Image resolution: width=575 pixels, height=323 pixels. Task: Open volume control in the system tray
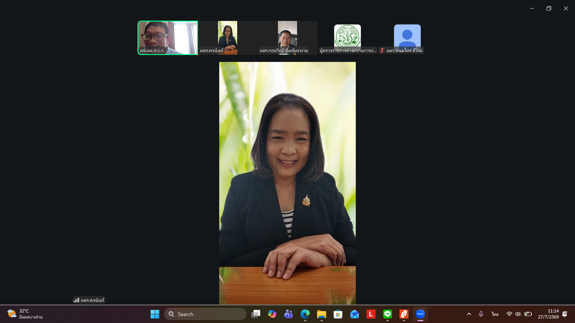point(518,314)
